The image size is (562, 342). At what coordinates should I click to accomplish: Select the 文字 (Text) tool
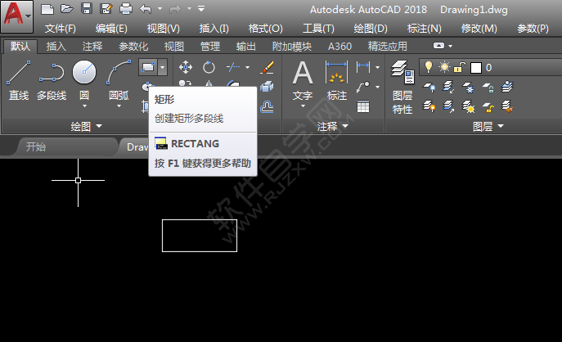303,81
